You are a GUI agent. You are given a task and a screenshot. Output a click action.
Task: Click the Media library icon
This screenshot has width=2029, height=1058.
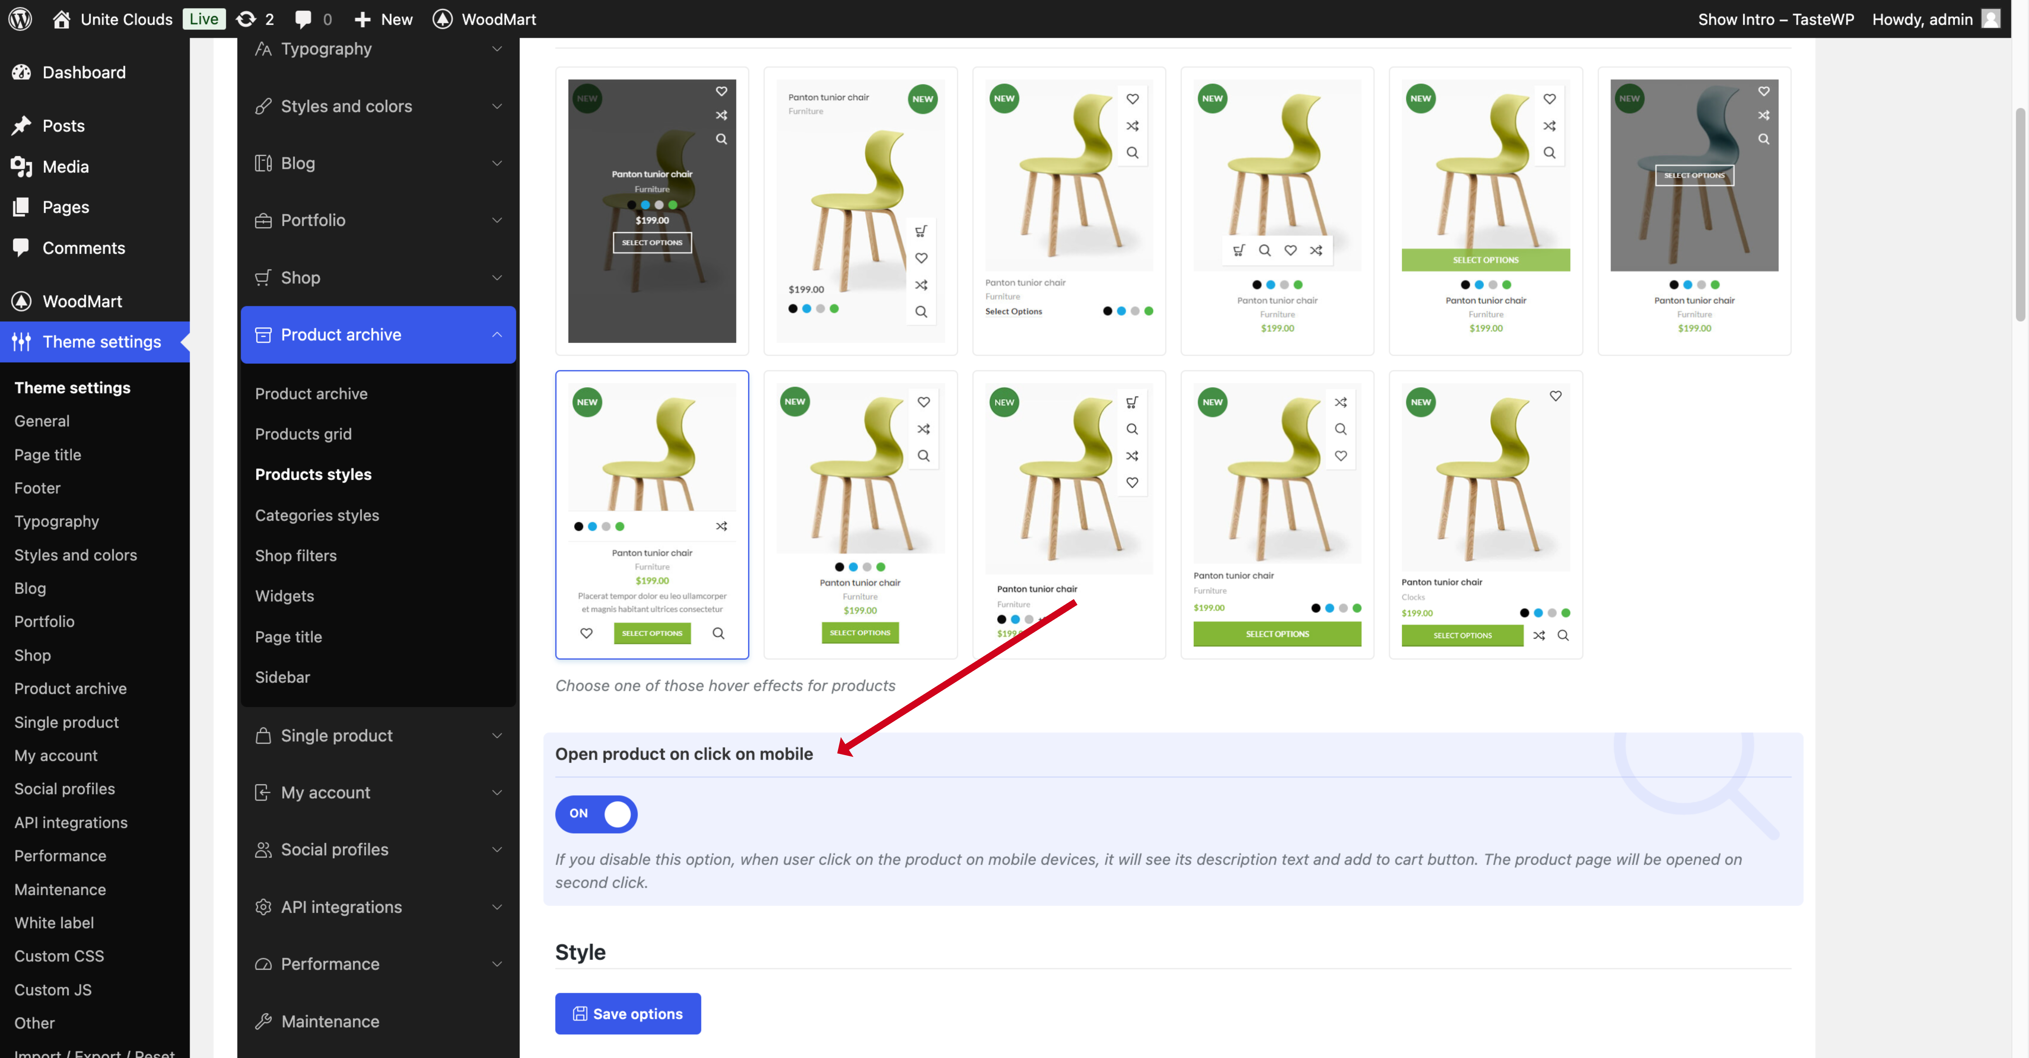21,166
